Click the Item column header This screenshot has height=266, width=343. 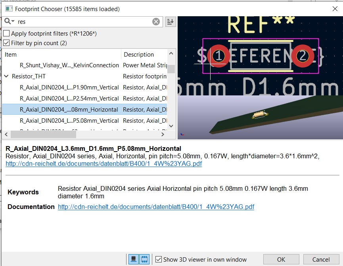[x=62, y=54]
